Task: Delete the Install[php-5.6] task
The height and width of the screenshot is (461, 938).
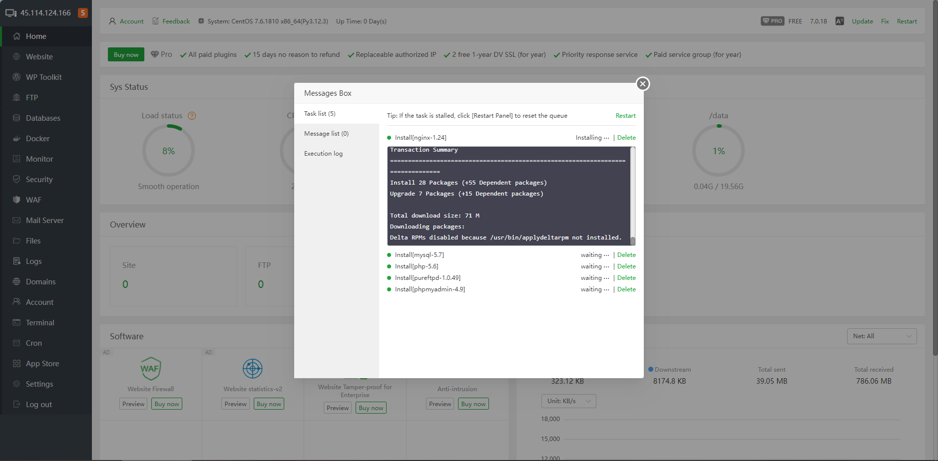Action: [x=626, y=266]
